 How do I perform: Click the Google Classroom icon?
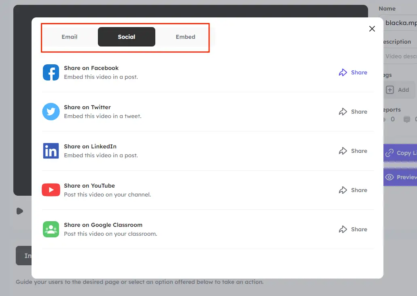(x=51, y=229)
